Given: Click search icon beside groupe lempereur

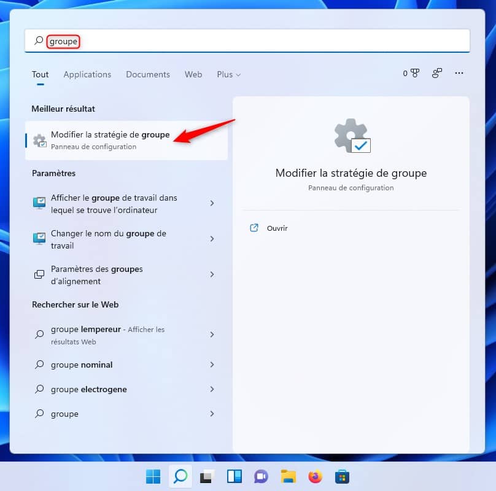Looking at the screenshot, I should 39,334.
